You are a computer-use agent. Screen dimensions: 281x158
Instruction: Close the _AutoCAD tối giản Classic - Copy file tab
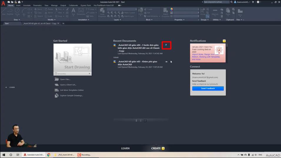tap(58, 23)
